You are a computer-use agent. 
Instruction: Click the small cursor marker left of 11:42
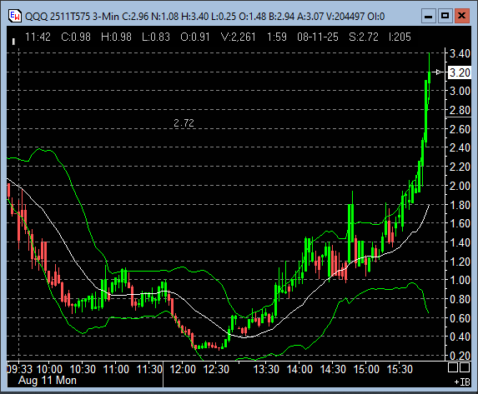point(13,41)
